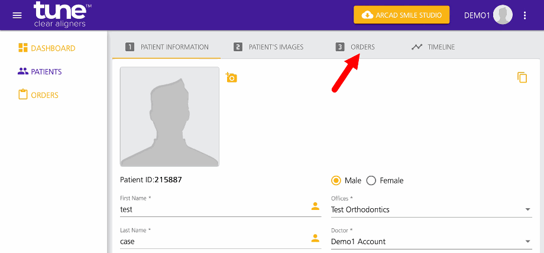Open Patients in the sidebar
Screen dimensions: 544x253
tap(40, 71)
